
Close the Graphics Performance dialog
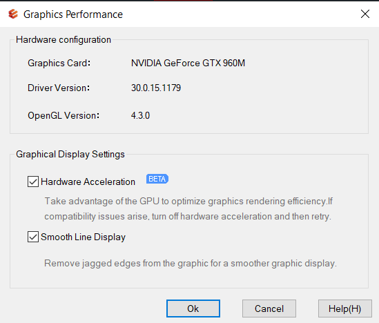(365, 14)
